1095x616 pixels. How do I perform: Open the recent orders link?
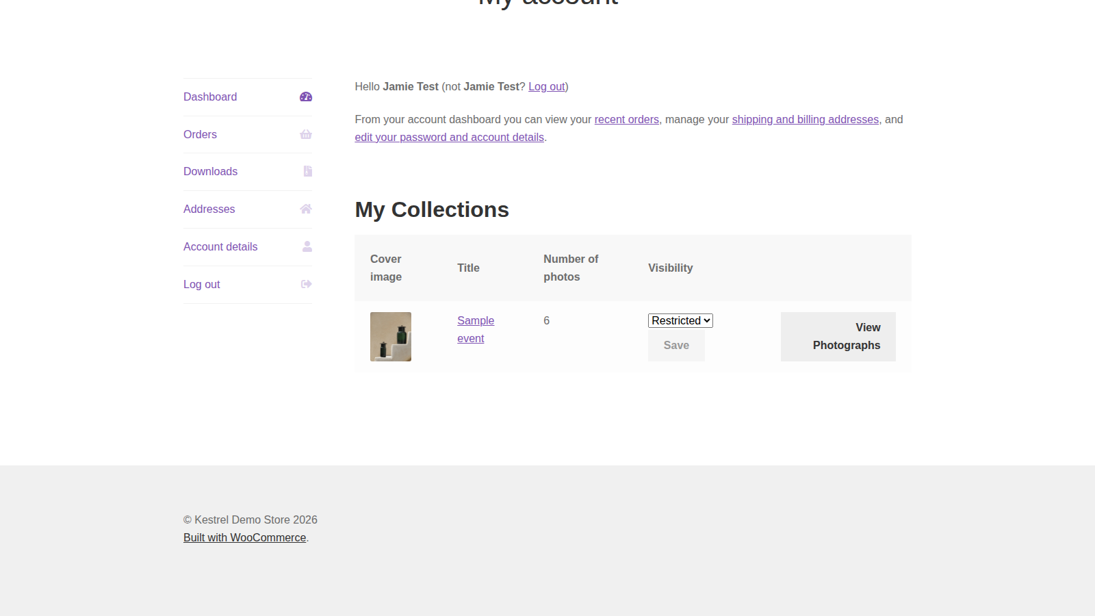(626, 120)
